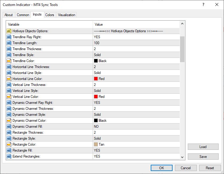This screenshot has height=174, width=224.
Task: Open the Visualization tab
Action: click(67, 15)
